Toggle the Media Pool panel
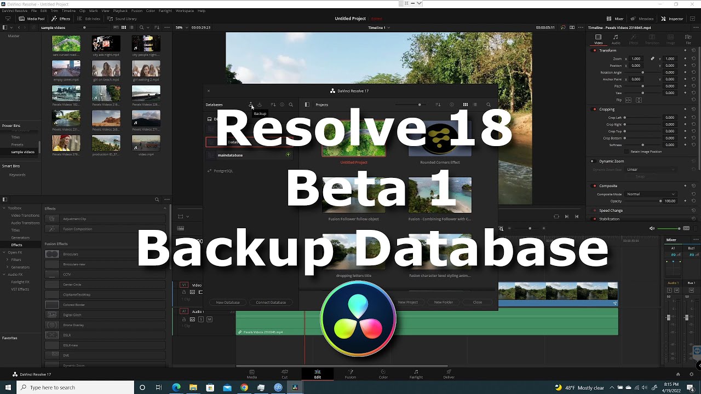The image size is (701, 394). click(x=32, y=19)
